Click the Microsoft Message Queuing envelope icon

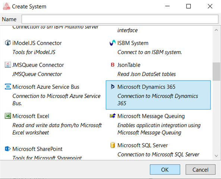click(113, 116)
